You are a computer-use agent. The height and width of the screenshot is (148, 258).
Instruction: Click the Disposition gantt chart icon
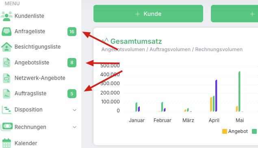(7, 110)
